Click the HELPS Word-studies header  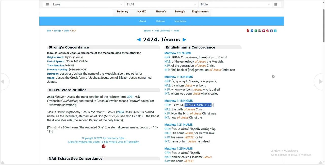[103, 90]
